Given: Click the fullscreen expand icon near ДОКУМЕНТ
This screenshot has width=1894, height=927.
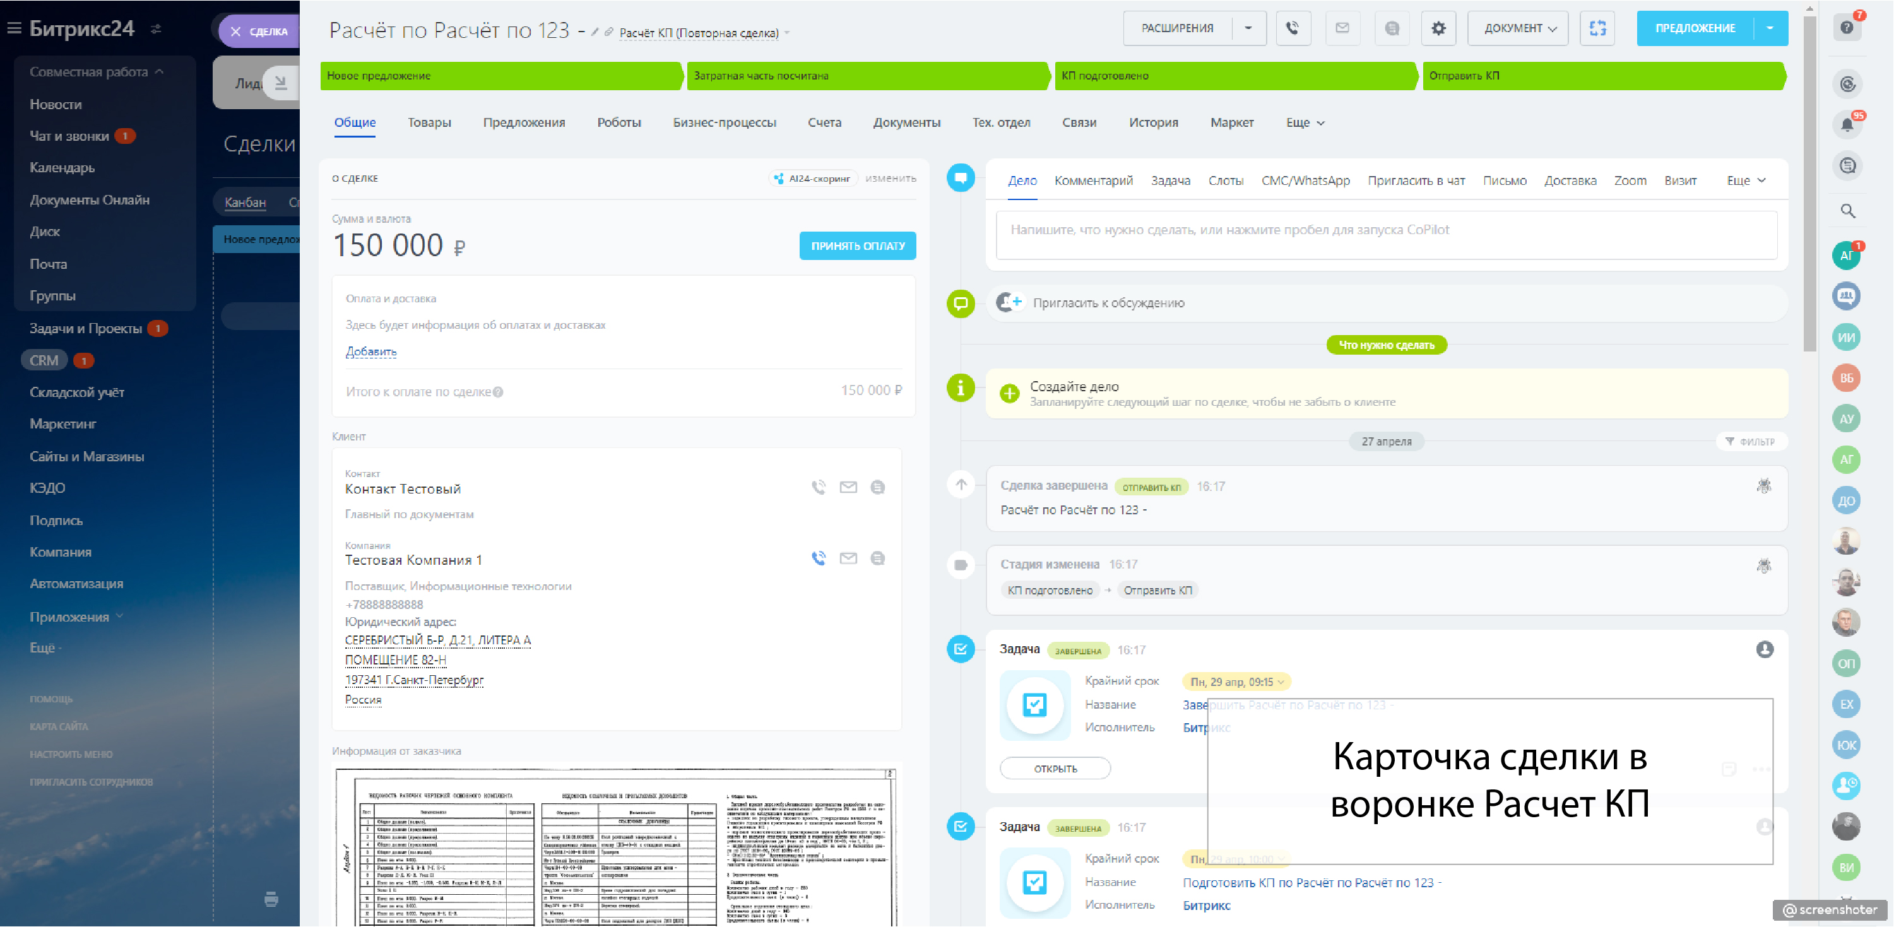Looking at the screenshot, I should (1597, 28).
